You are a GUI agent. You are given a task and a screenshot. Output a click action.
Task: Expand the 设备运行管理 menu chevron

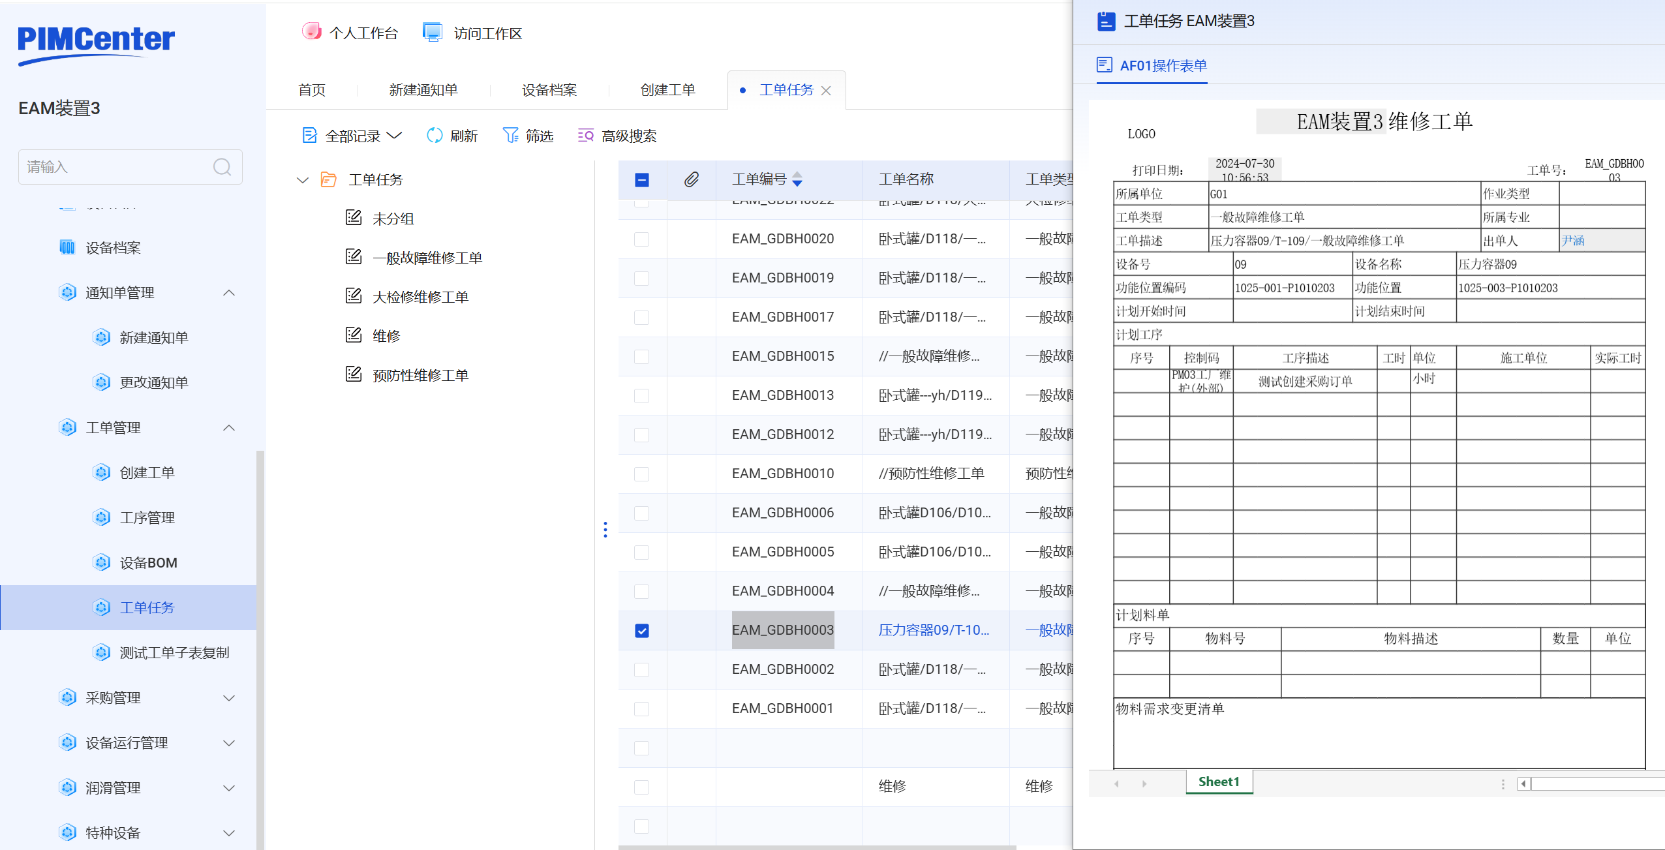click(229, 743)
